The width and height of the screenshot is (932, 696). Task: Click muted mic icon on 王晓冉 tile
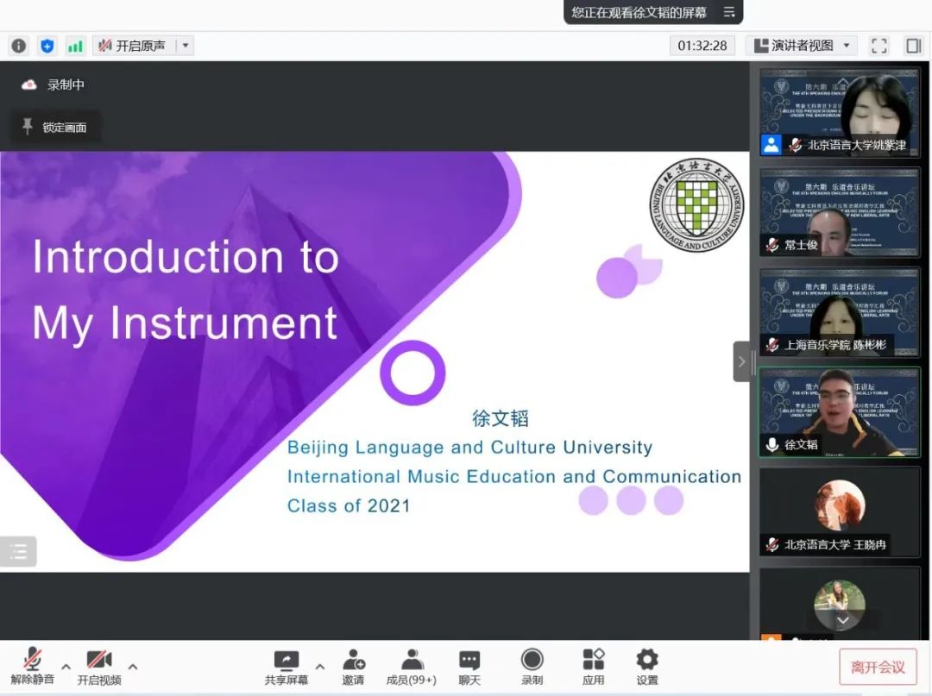[772, 544]
